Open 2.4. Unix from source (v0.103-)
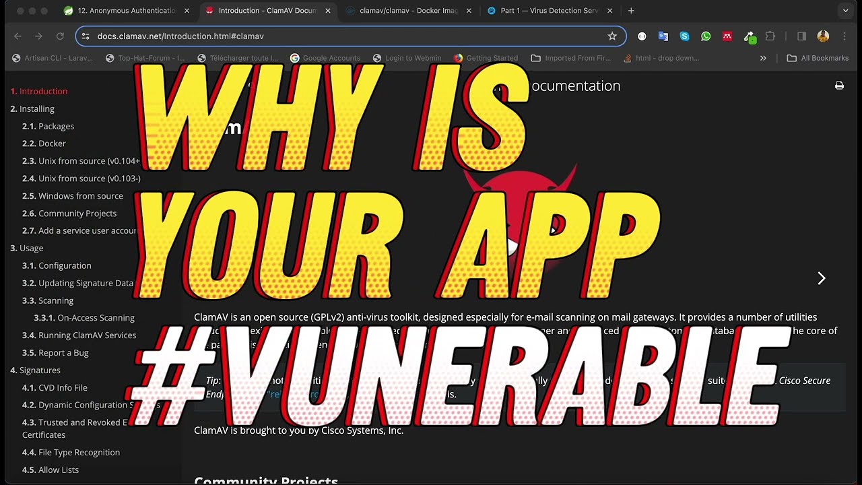The width and height of the screenshot is (862, 485). 81,179
